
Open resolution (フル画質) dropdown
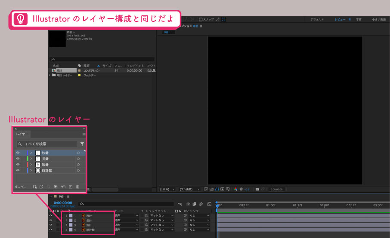189,189
